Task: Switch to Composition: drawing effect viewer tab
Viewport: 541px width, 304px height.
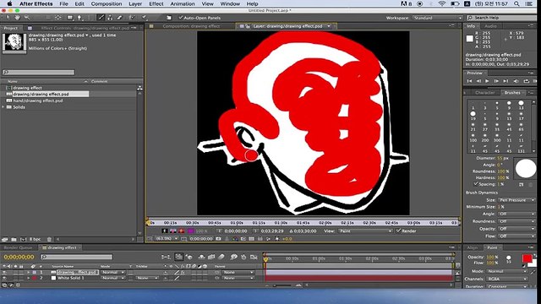Action: coord(190,26)
